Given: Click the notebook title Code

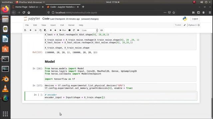Looking at the screenshot, I should click(46, 19).
